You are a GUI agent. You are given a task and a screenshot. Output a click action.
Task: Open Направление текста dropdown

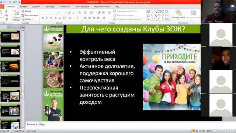pyautogui.click(x=126, y=11)
